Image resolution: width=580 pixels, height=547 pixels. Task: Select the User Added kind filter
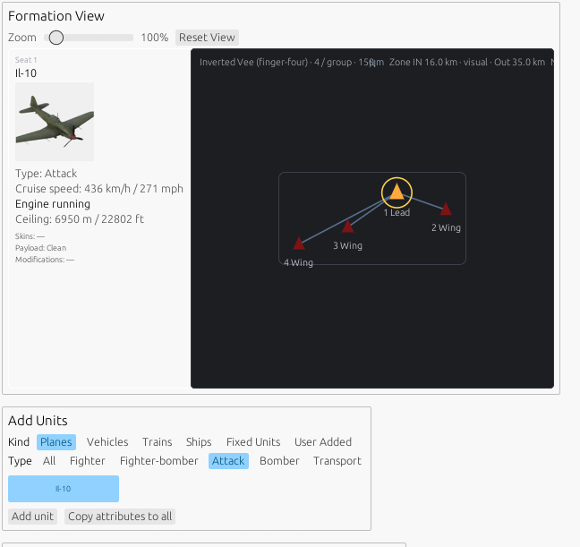(323, 442)
